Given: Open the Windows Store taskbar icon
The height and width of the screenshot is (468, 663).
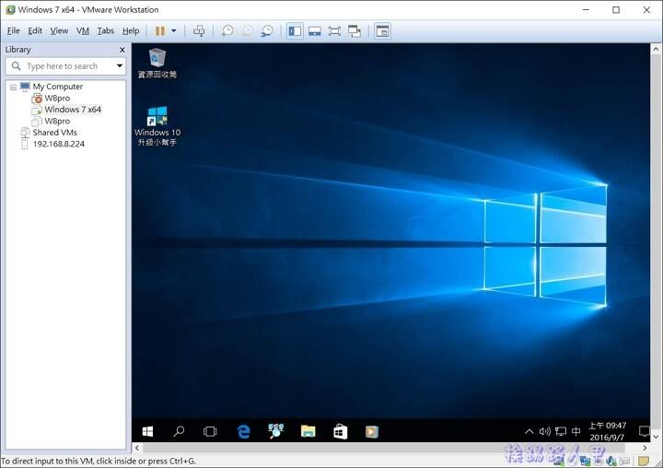Looking at the screenshot, I should coord(340,431).
